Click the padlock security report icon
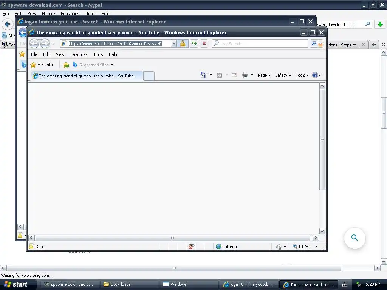Viewport: 387px width, 290px height. pos(183,44)
